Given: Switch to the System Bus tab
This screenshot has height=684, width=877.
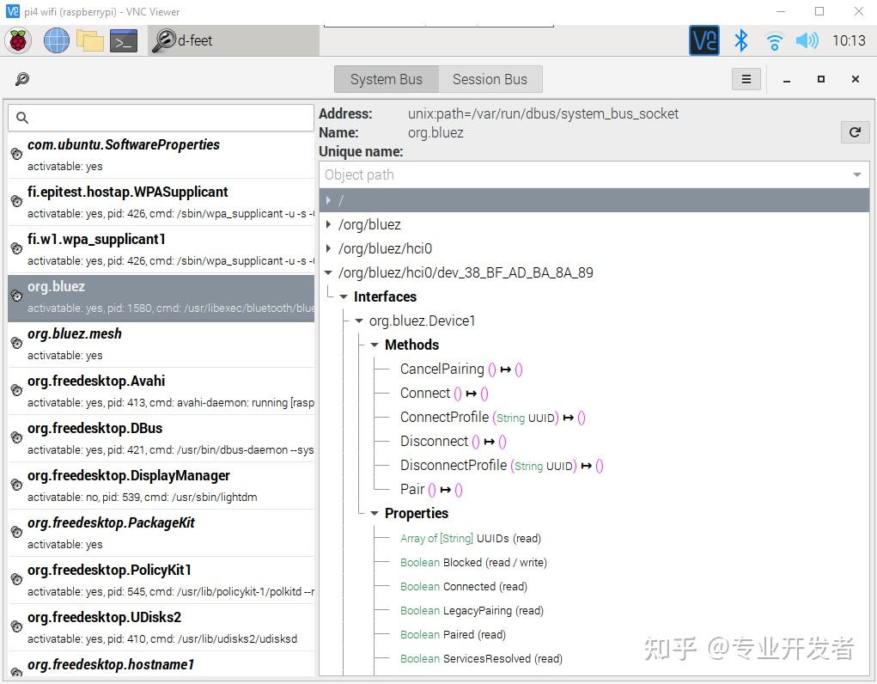Looking at the screenshot, I should [387, 79].
